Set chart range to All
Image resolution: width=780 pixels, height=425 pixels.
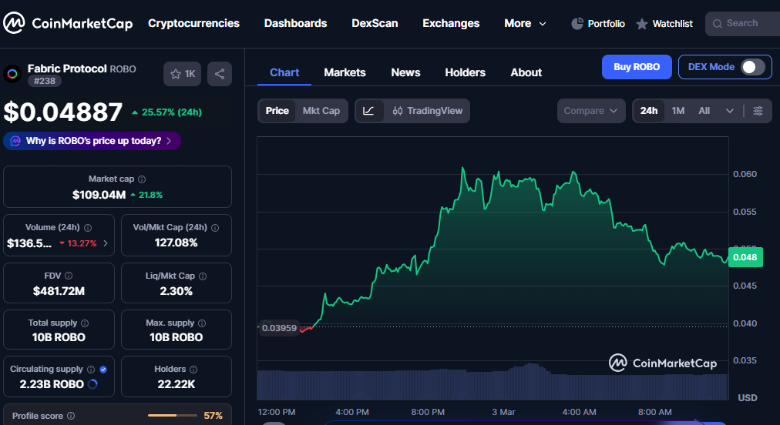[x=704, y=111]
